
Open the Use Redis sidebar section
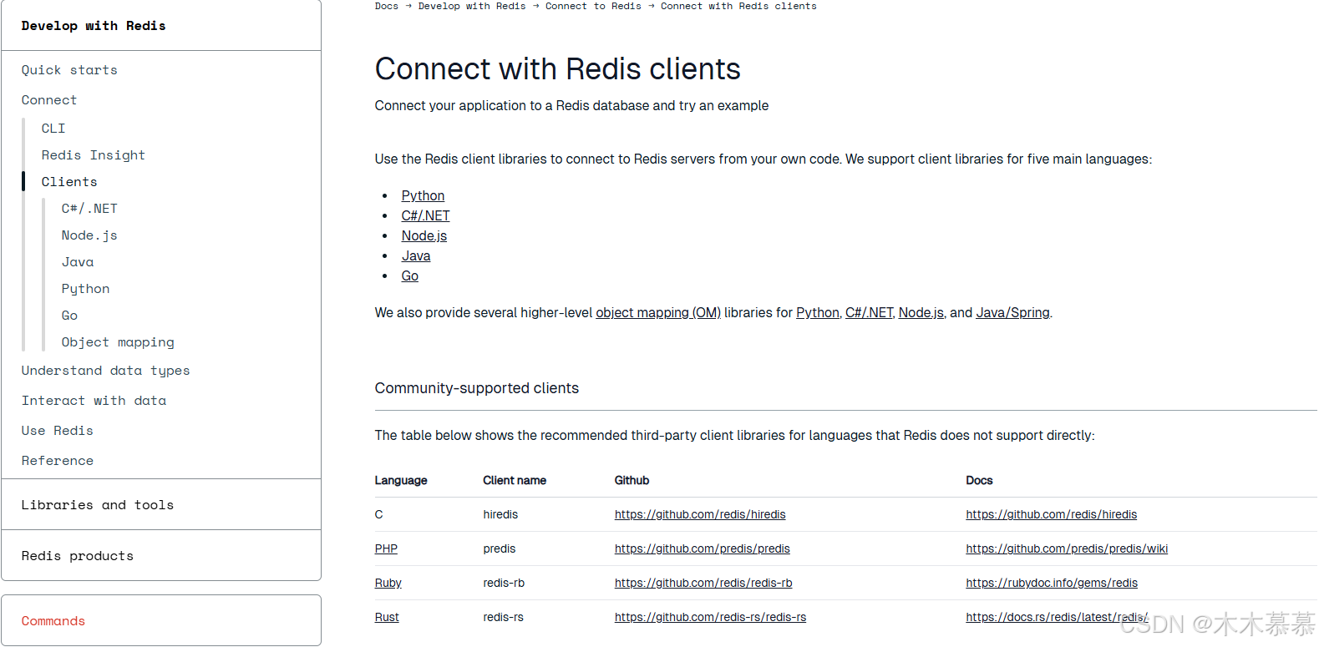coord(58,431)
